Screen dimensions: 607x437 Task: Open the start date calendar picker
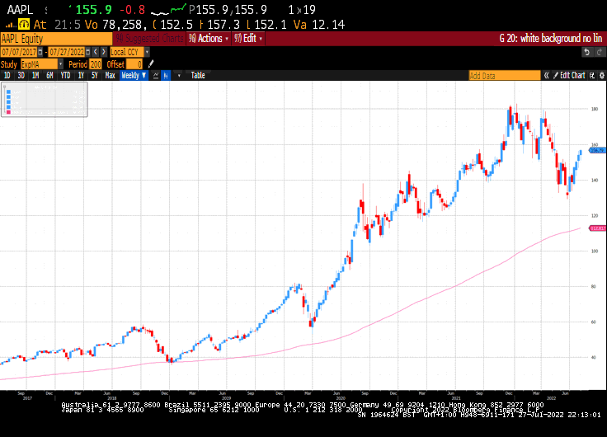pos(40,52)
